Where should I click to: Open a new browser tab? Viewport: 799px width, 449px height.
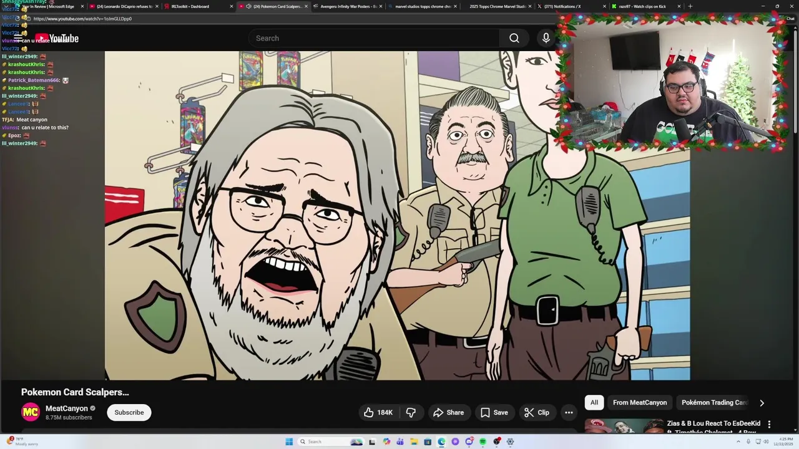click(690, 6)
